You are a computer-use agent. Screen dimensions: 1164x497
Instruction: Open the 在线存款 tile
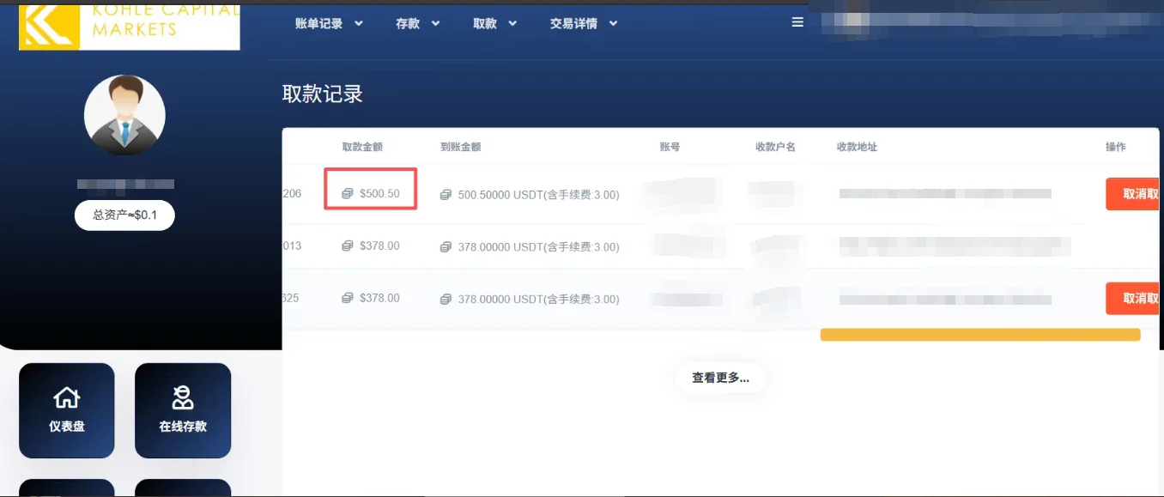[183, 410]
